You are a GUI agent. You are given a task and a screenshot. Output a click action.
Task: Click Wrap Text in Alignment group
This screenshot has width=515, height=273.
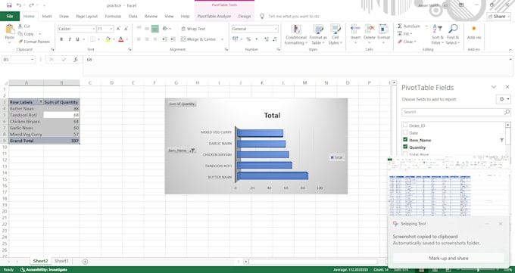(x=193, y=29)
